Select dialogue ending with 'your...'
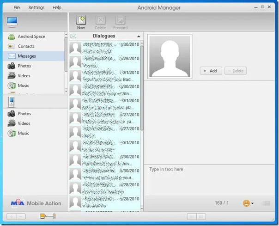Image resolution: width=279 pixels, height=226 pixels. 104,174
